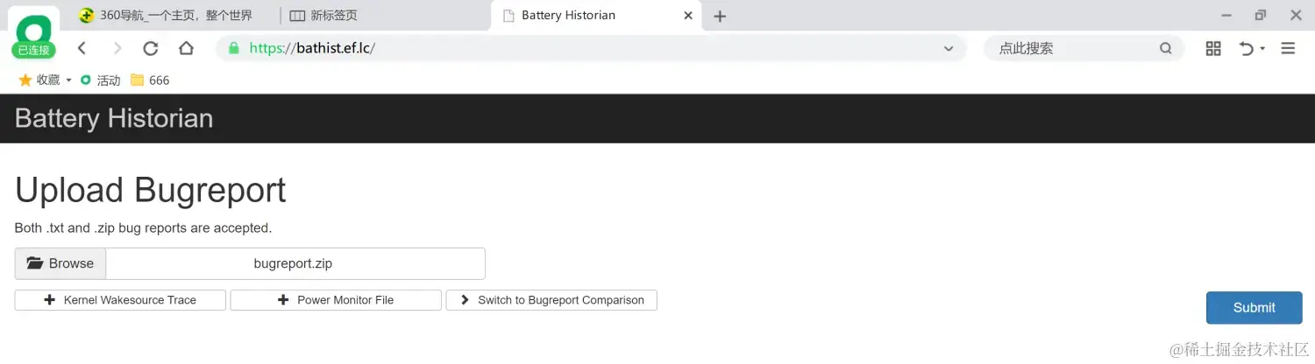
Task: Open the browser hamburger menu
Action: [1288, 49]
